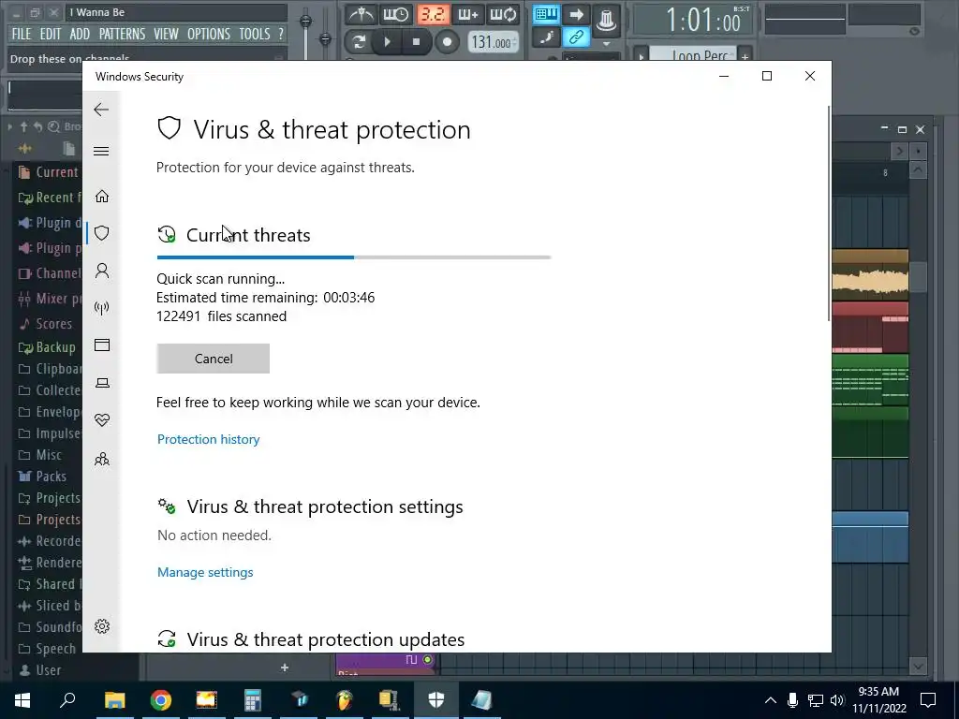Select the browser files tab icon
Viewport: 959px width, 719px height.
pos(69,149)
